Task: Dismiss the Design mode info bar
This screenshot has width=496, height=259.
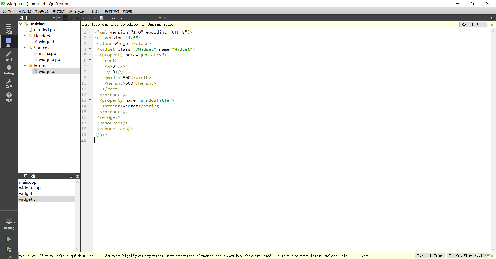Action: [492, 25]
